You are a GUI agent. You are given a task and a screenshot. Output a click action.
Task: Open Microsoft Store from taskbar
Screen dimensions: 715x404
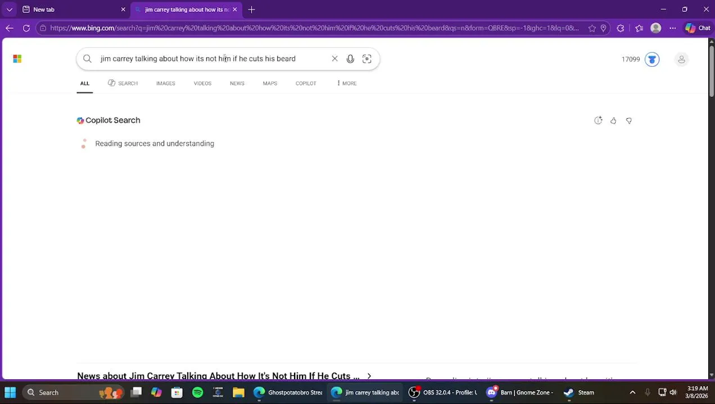click(x=177, y=393)
